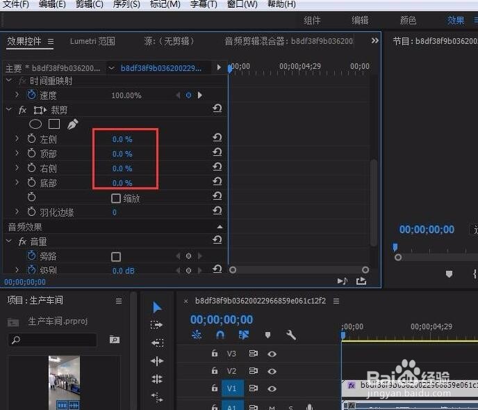Reset the 左侧 crop parameter
The height and width of the screenshot is (410, 478).
(x=217, y=138)
